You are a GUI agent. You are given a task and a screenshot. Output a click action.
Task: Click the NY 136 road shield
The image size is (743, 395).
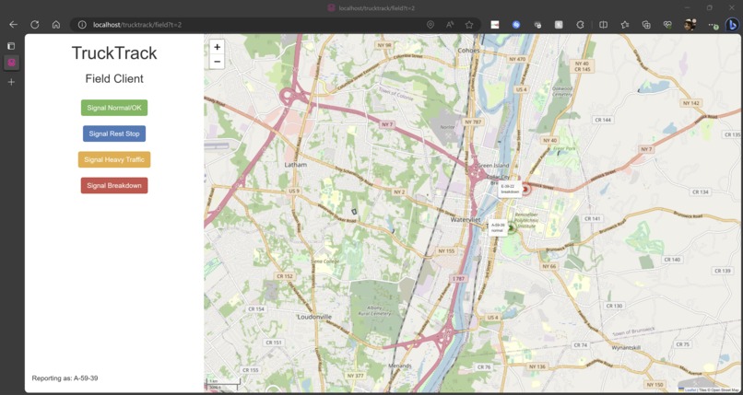click(x=537, y=366)
